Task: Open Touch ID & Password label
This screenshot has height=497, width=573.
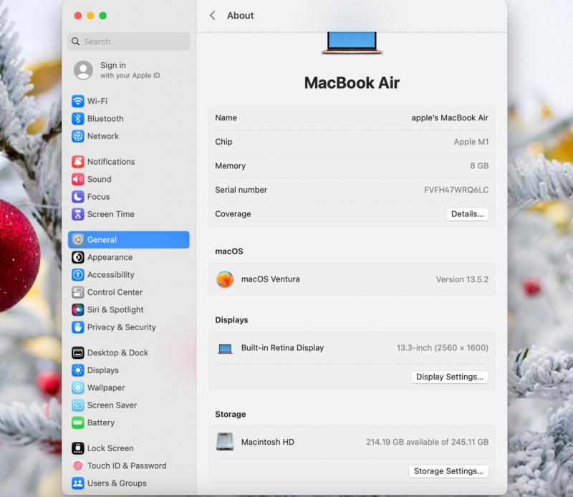Action: [x=127, y=465]
